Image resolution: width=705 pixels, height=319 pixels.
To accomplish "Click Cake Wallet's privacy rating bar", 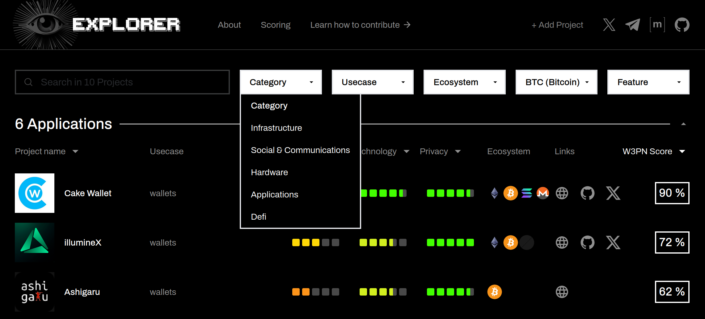I will [450, 193].
